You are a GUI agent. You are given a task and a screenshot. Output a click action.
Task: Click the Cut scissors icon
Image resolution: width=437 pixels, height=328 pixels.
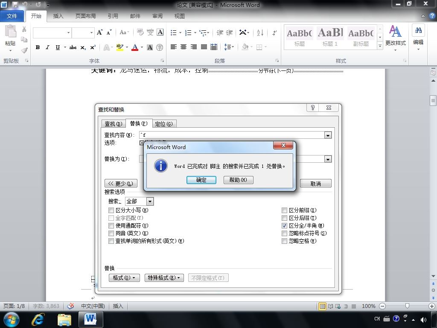point(24,29)
